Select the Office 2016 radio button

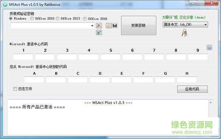[x=85, y=19]
